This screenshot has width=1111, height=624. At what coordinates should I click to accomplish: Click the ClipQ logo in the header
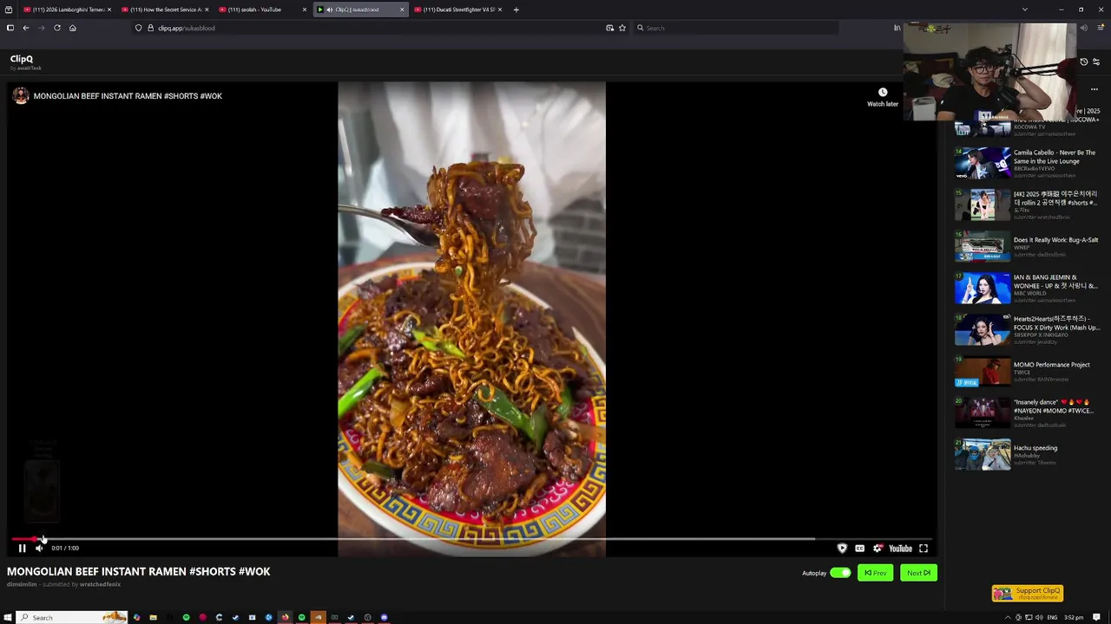pos(22,59)
